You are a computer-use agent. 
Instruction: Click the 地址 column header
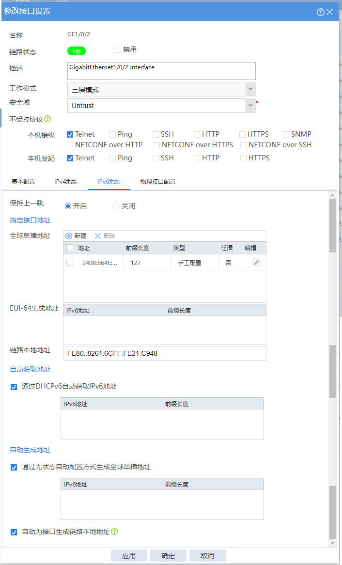tap(84, 248)
